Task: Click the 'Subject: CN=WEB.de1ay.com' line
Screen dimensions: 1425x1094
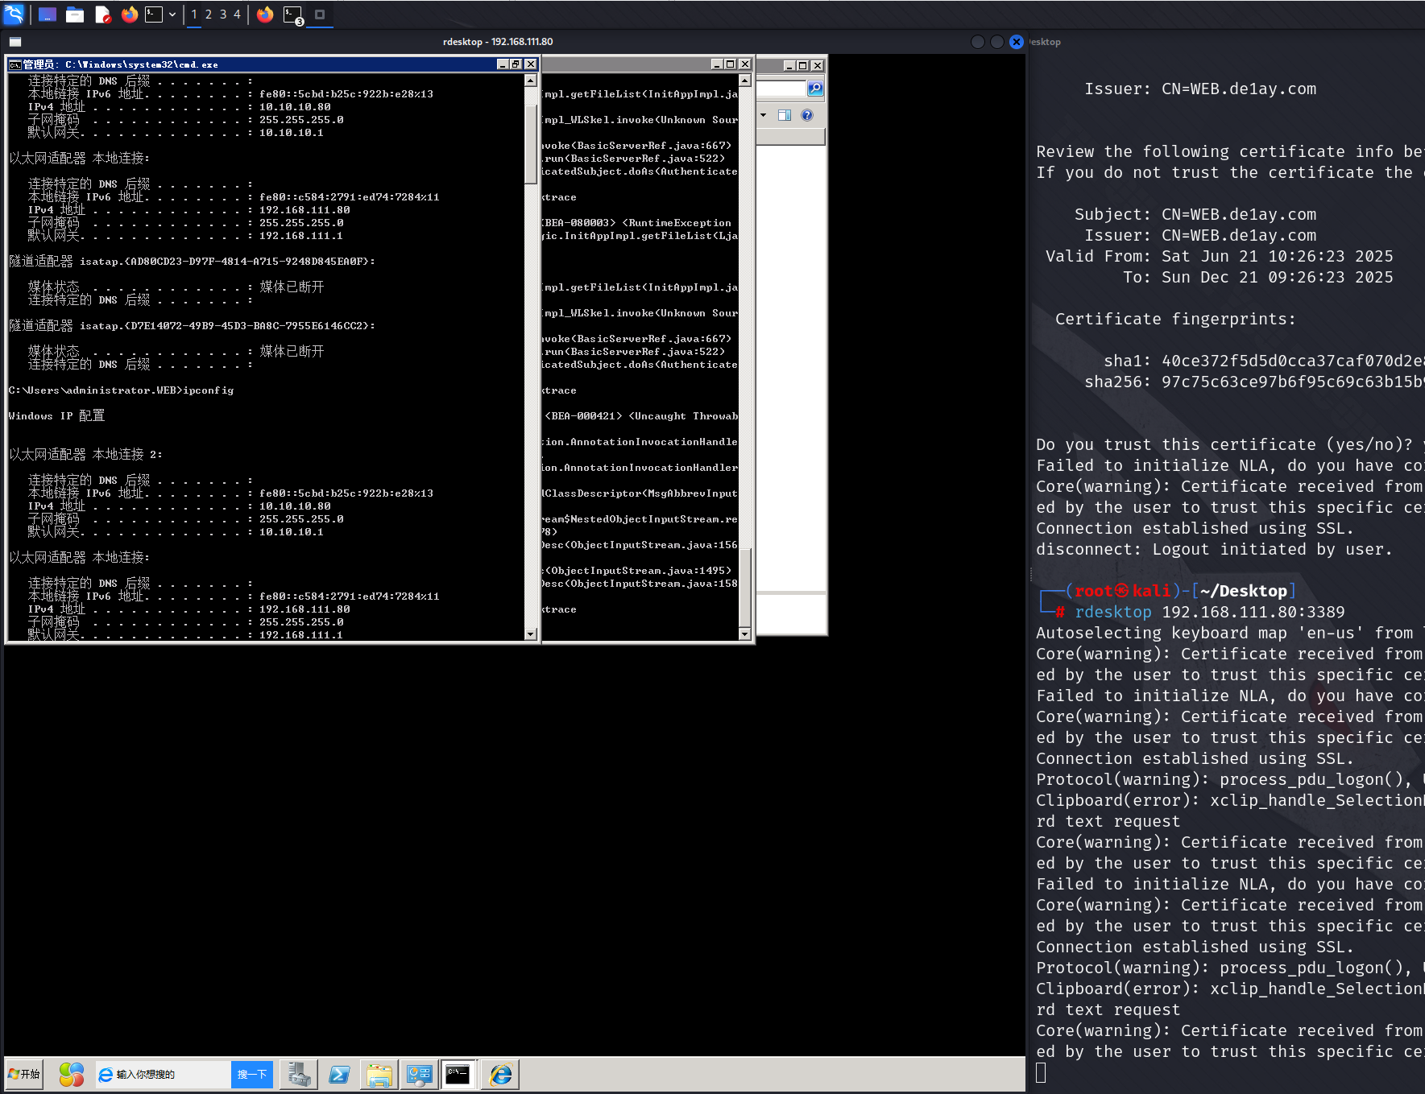Action: tap(1195, 214)
